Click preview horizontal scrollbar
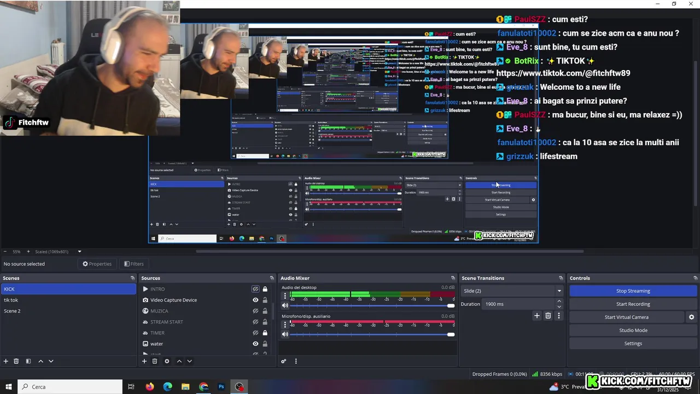The image size is (700, 394). click(x=389, y=252)
